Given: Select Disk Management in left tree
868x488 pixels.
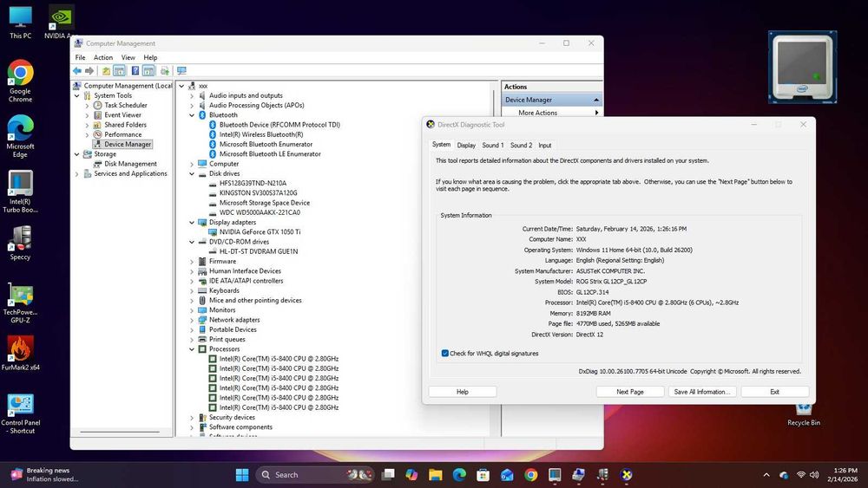Looking at the screenshot, I should [x=130, y=164].
